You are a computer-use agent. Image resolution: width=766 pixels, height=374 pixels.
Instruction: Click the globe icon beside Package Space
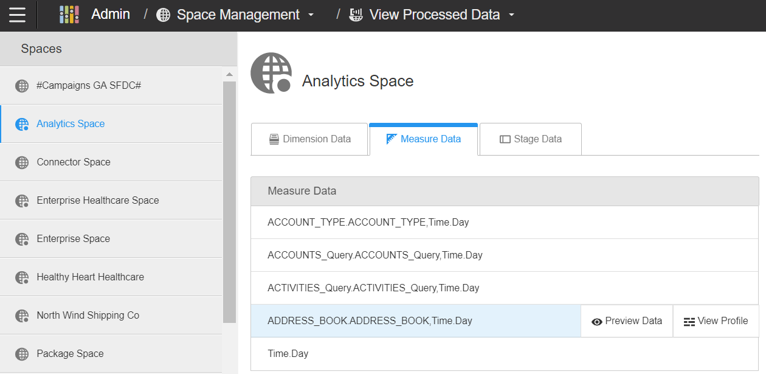[x=22, y=354]
